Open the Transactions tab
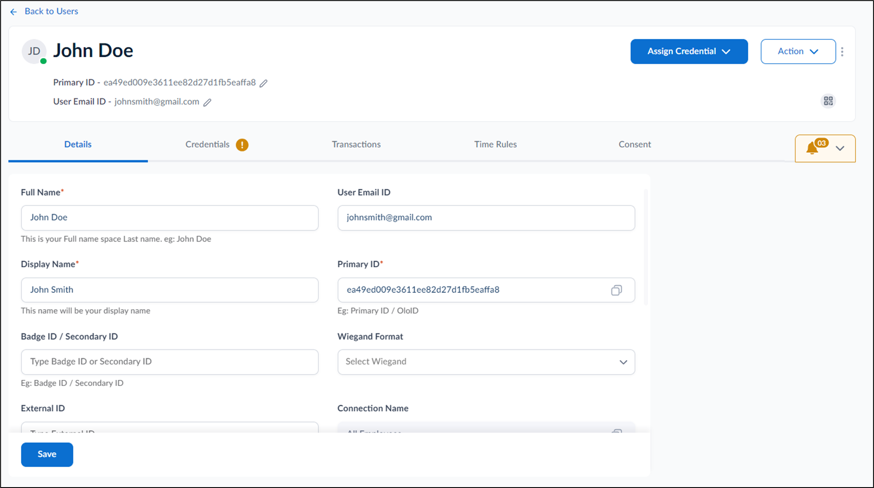This screenshot has width=874, height=488. [x=356, y=144]
